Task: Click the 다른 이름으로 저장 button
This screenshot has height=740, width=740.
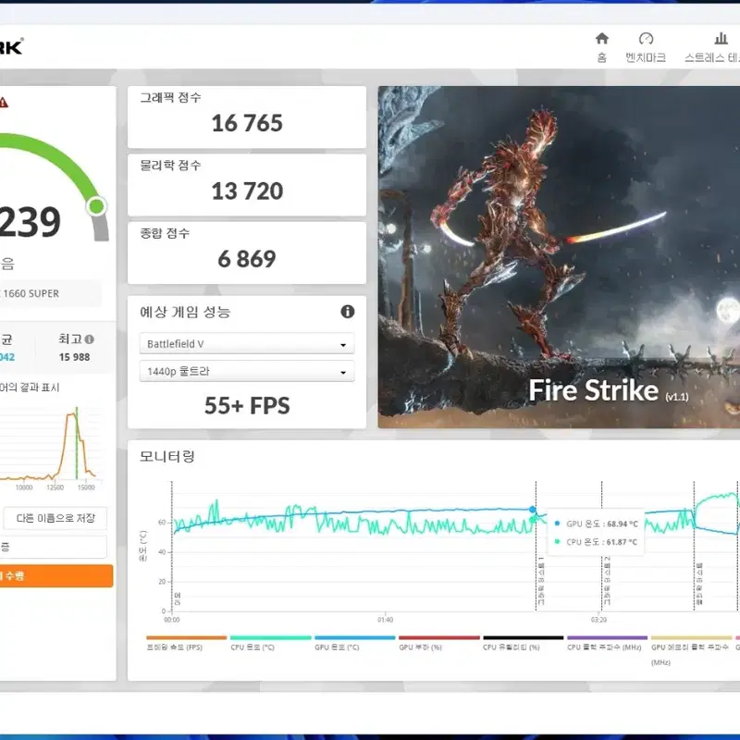Action: [x=55, y=518]
